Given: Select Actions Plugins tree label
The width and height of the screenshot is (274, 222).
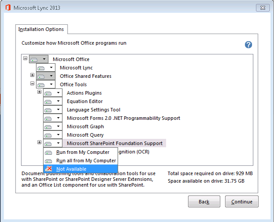Looking at the screenshot, I should point(84,93).
